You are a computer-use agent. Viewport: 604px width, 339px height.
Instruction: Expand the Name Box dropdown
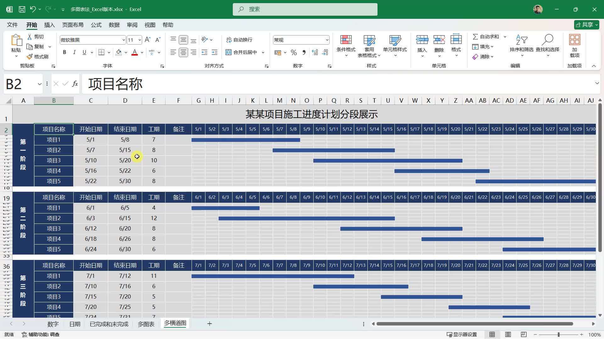[x=39, y=84]
